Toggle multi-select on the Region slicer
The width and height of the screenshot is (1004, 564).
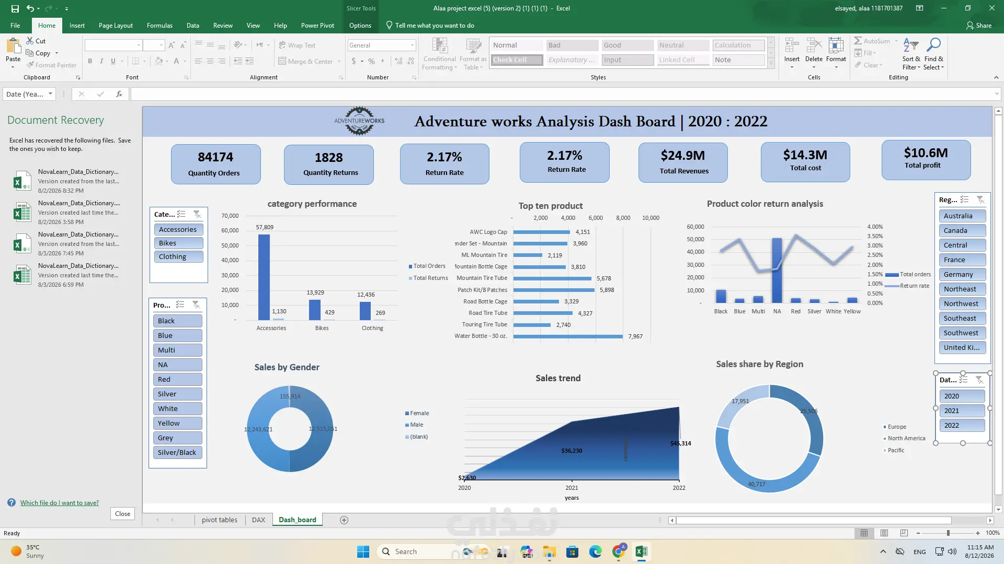(x=965, y=199)
